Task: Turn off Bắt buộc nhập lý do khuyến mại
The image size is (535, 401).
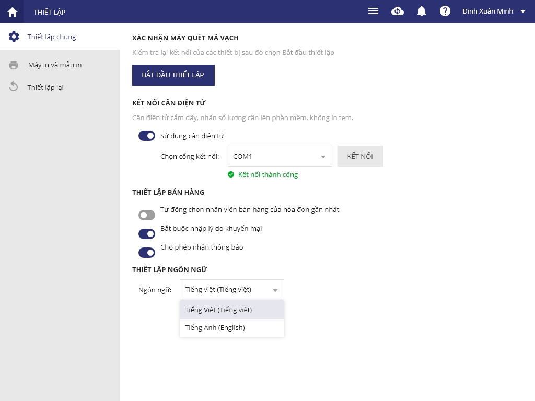Action: point(147,234)
